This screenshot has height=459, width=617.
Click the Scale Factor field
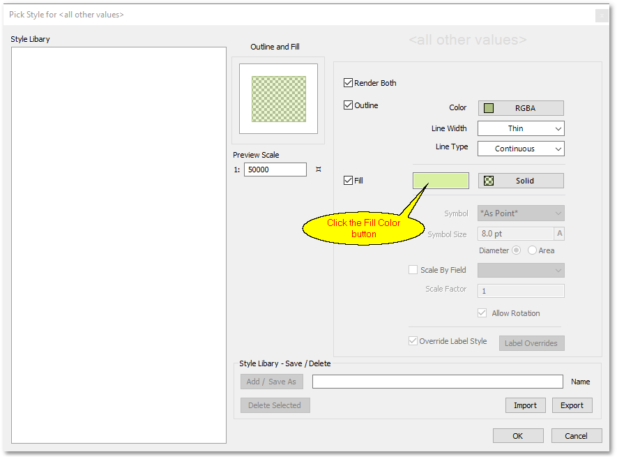coord(521,291)
